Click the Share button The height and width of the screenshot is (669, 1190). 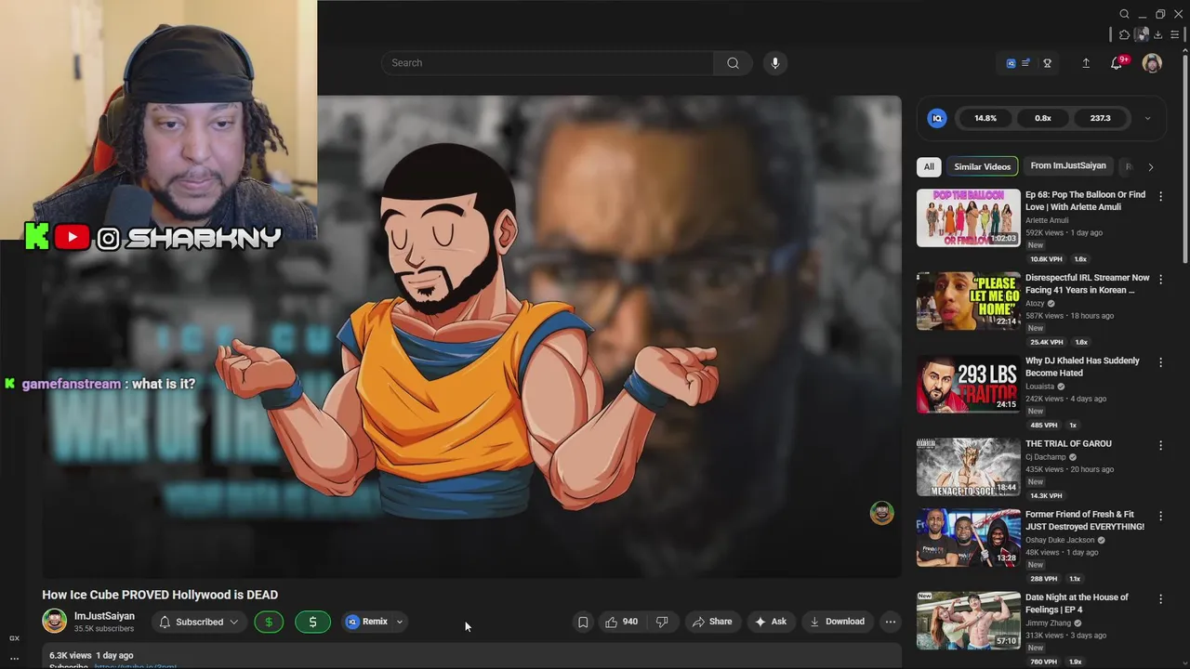(712, 622)
